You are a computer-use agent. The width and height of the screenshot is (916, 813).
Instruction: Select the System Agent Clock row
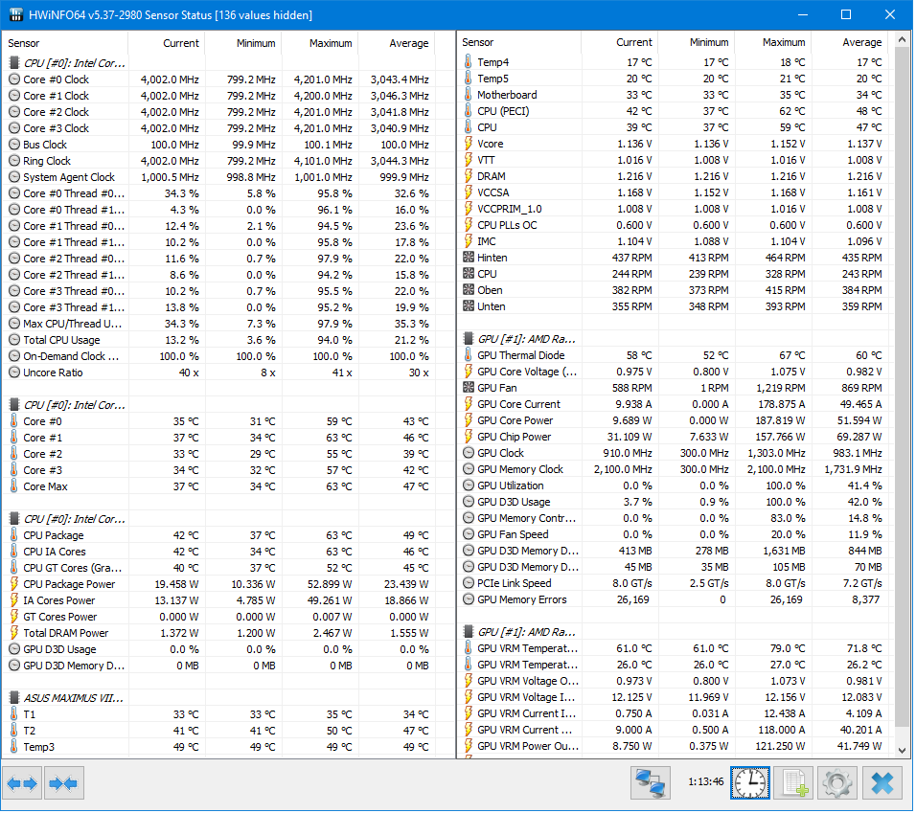[x=219, y=177]
